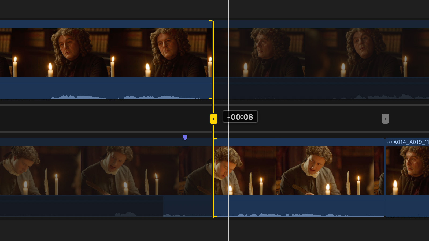
Task: Click the dimmed unused audio waveform of the upper clip
Action: [322, 88]
